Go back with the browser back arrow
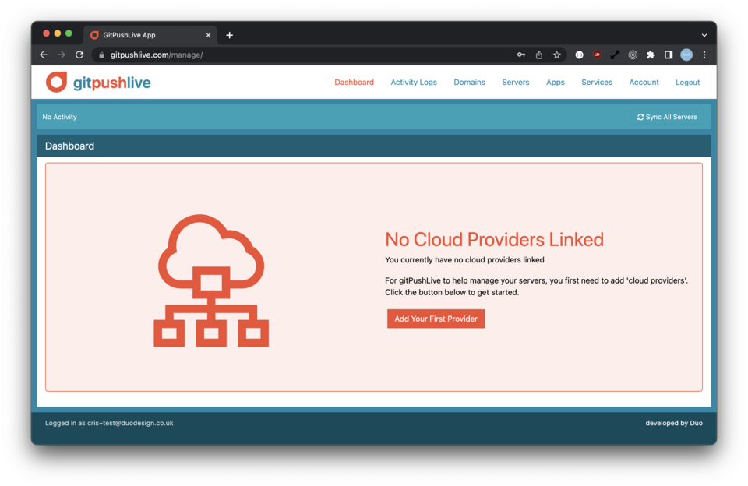 click(x=44, y=55)
